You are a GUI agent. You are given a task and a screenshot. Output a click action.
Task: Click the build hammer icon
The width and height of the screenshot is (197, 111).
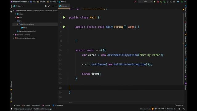[135, 2]
